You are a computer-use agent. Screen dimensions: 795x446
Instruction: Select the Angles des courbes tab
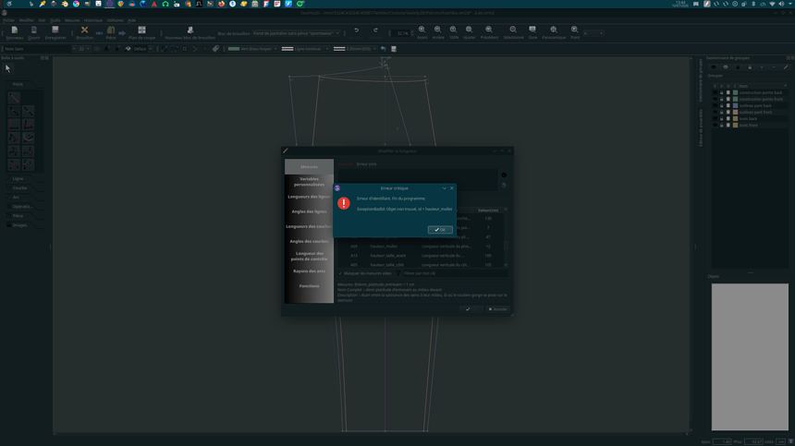pos(309,242)
